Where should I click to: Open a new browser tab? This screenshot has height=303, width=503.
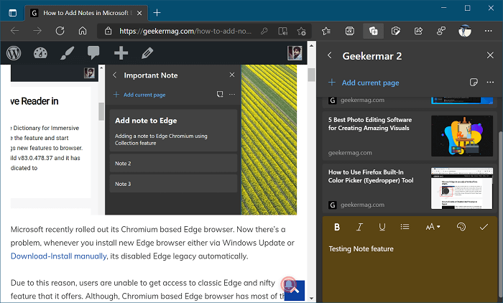click(x=157, y=13)
